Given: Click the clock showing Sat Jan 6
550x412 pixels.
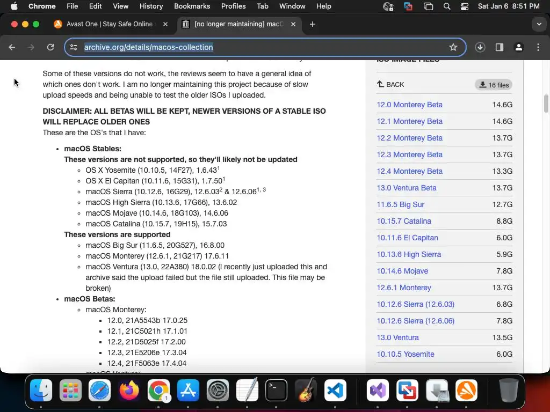Looking at the screenshot, I should (509, 6).
